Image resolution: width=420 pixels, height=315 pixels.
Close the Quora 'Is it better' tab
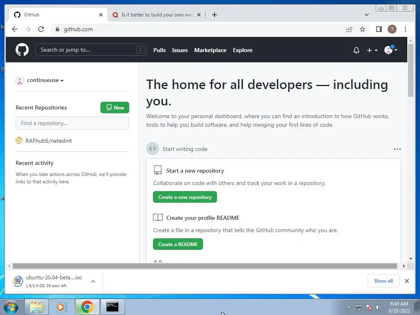pyautogui.click(x=199, y=15)
